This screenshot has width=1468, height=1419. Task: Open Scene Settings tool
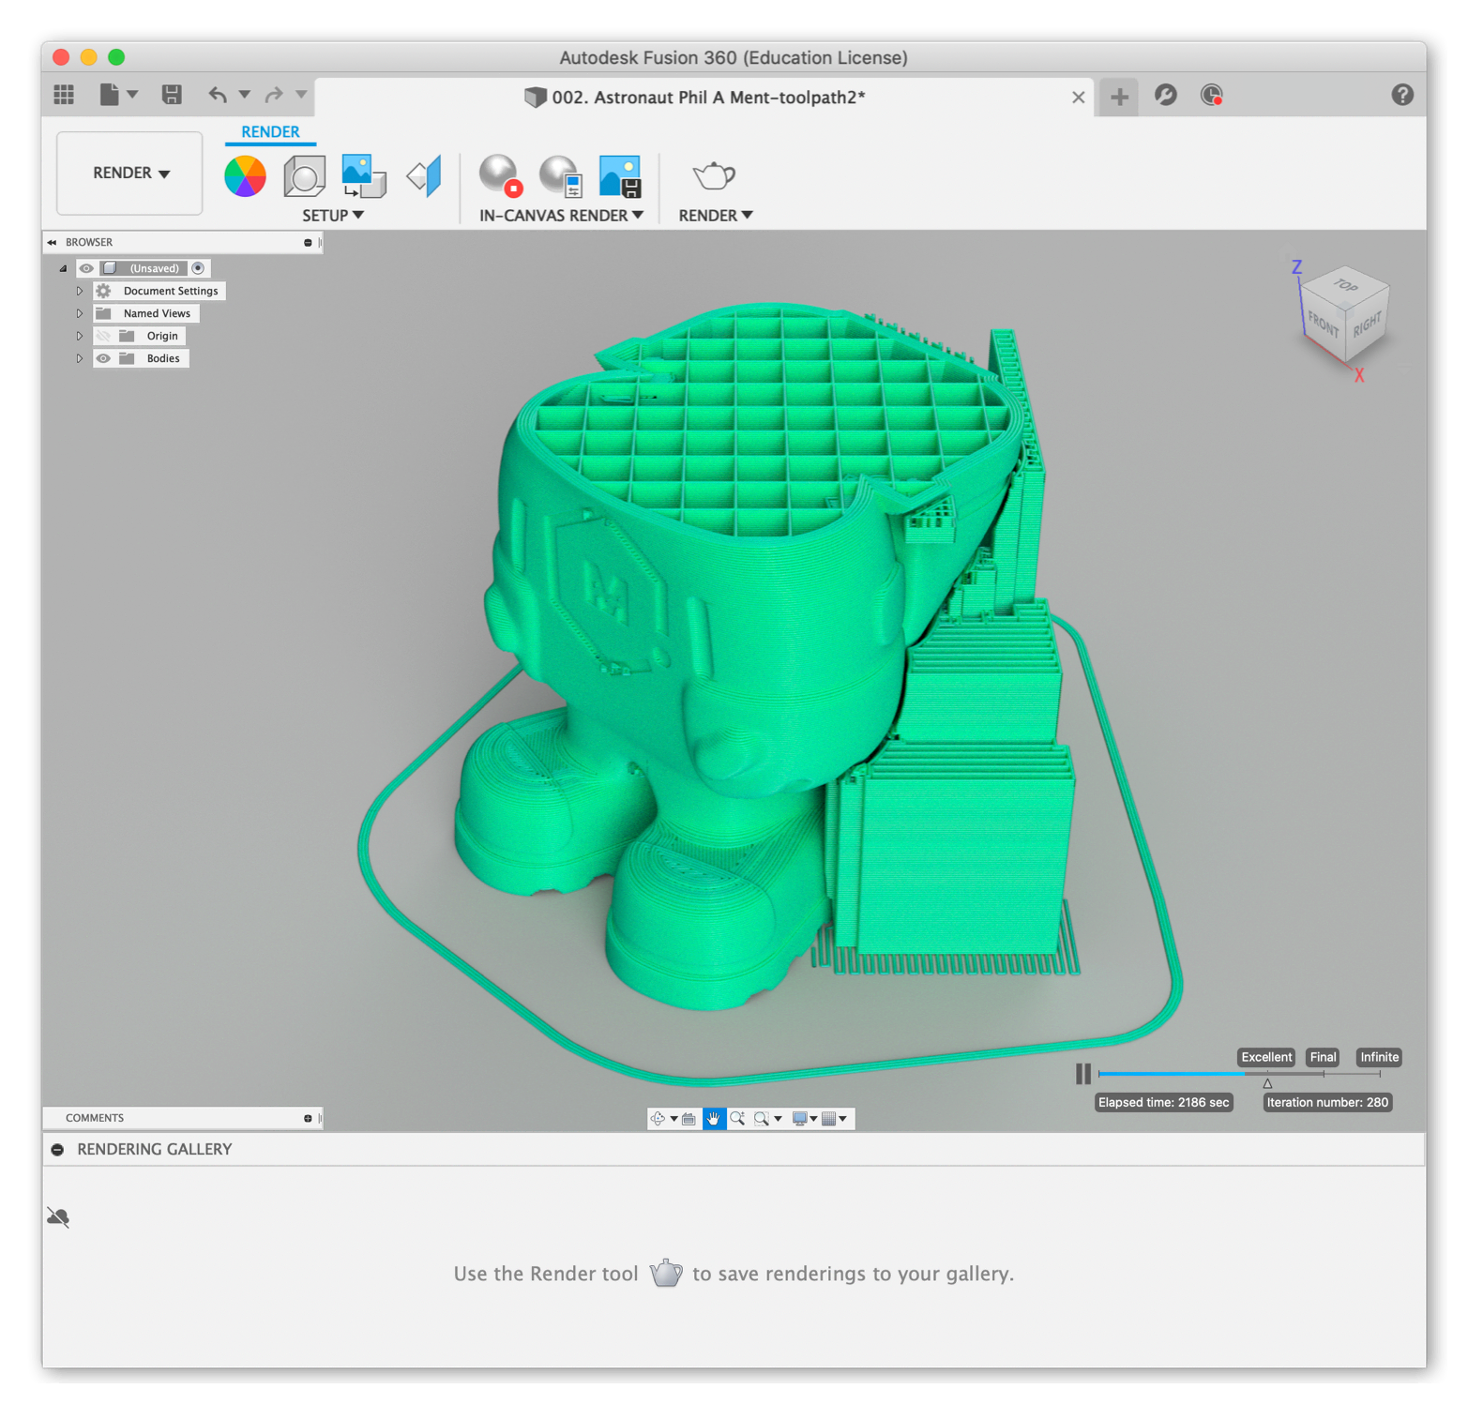(304, 176)
